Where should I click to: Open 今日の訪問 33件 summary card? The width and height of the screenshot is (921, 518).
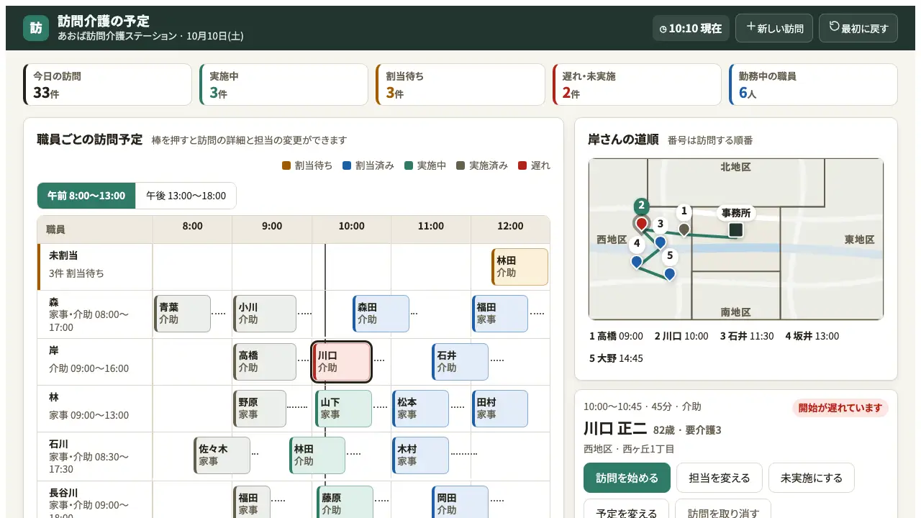click(x=108, y=85)
